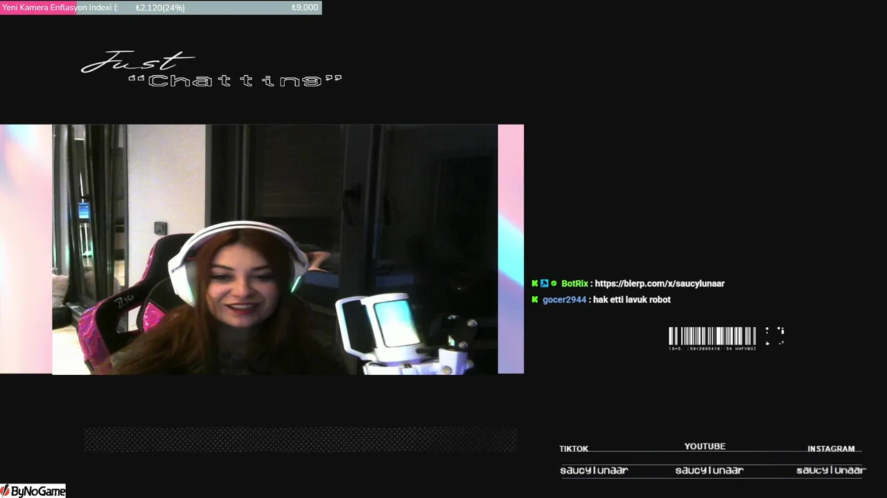Click the chat message 'hak etti lavuk robot'
887x498 pixels.
631,299
